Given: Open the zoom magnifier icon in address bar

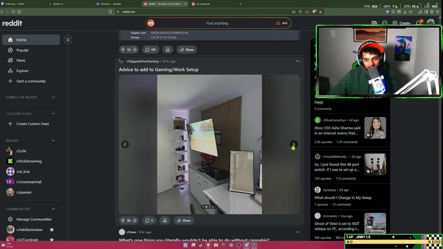Looking at the screenshot, I should pos(300,11).
